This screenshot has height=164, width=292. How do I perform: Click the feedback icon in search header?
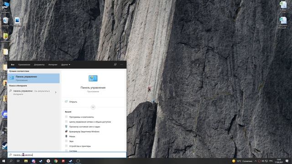coord(115,65)
